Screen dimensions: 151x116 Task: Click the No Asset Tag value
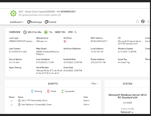pos(124,62)
